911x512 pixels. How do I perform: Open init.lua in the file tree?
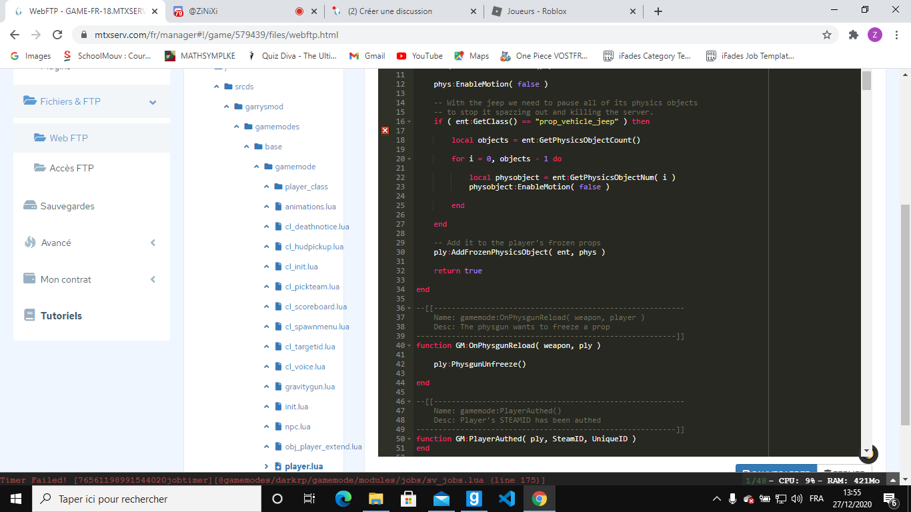point(296,407)
